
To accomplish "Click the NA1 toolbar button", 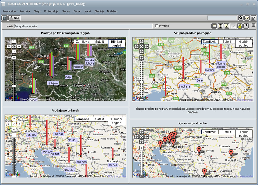I will coord(14,18).
